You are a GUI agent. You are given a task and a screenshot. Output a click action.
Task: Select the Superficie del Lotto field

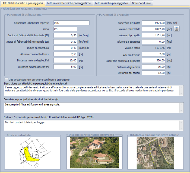click(x=154, y=23)
